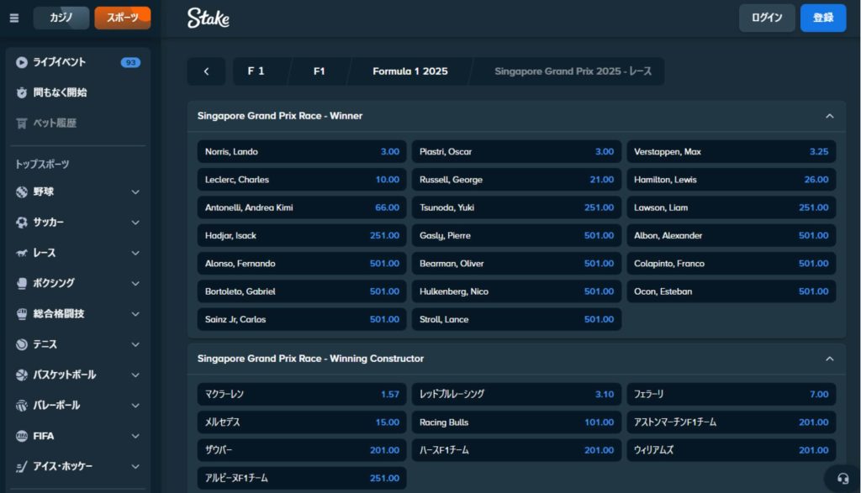
Task: Switch to the カジノ tab
Action: 61,18
